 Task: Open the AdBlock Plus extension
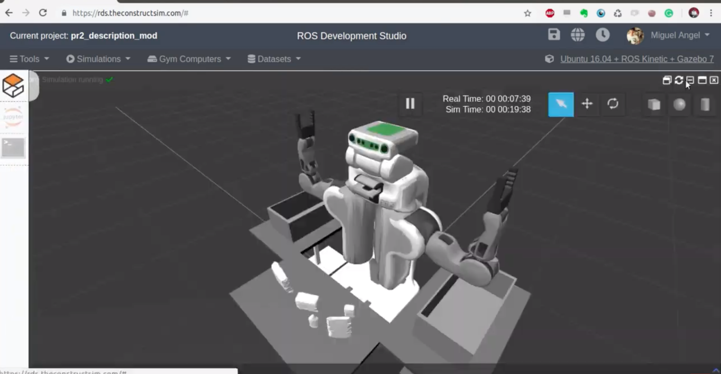pos(550,13)
